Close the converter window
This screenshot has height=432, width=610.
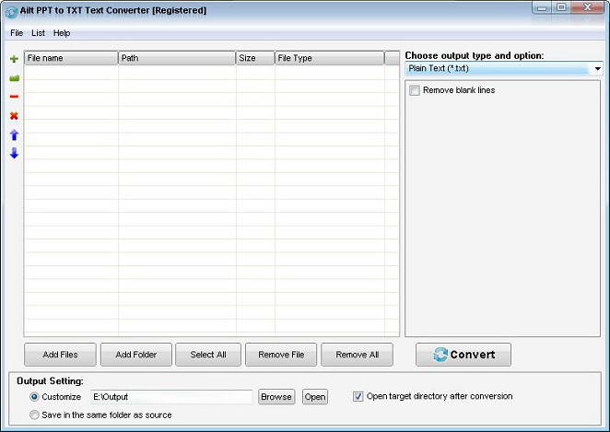588,7
